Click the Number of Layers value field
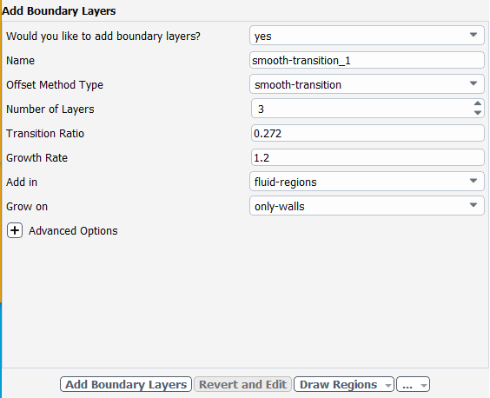The image size is (490, 398). click(362, 109)
